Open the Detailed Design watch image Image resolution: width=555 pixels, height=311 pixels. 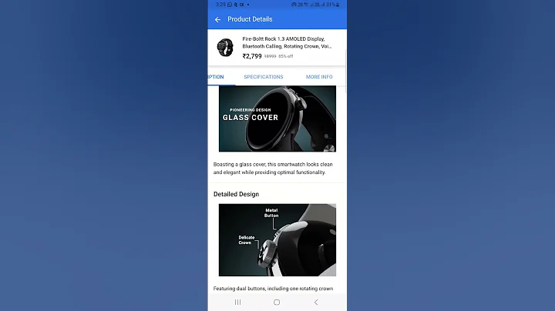277,240
